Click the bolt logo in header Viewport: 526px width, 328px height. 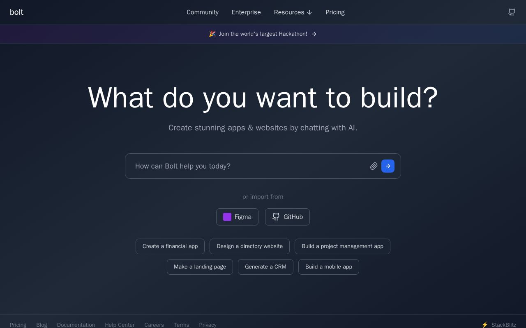pyautogui.click(x=16, y=12)
